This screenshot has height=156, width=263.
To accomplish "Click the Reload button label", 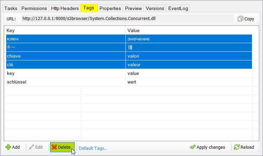I will pos(247,147).
